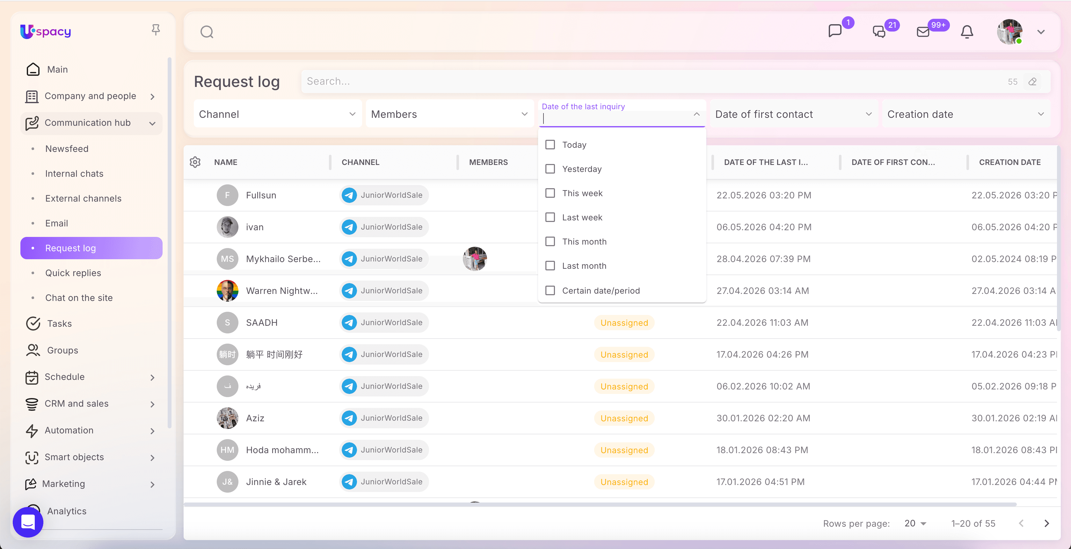Image resolution: width=1071 pixels, height=549 pixels.
Task: Click CRM and sales stack icon
Action: point(32,404)
